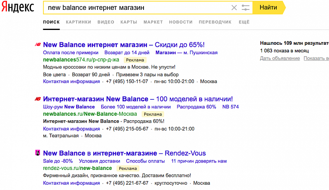Select phone number +7 (495) 150-11-07
Viewport: 329px width, 190px height.
(127, 82)
